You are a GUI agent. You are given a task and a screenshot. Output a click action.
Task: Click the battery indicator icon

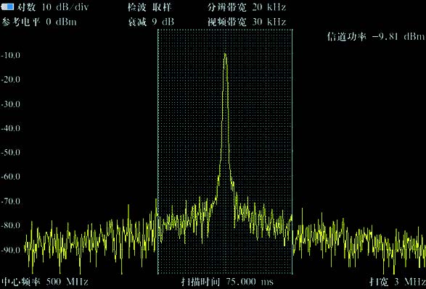coord(7,7)
